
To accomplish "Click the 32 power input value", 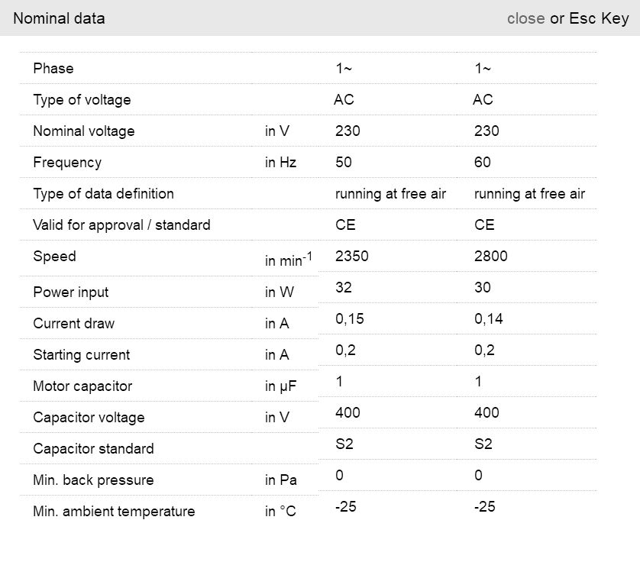I will [344, 288].
